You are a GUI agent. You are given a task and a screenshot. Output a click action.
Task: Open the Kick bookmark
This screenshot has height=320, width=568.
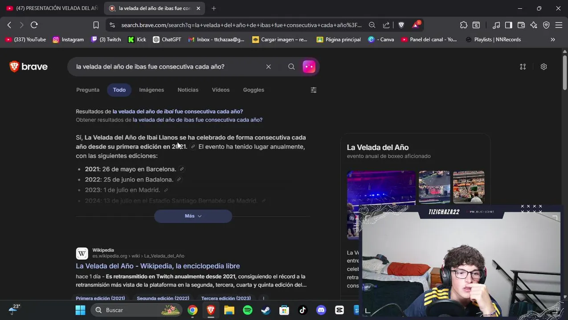point(137,40)
